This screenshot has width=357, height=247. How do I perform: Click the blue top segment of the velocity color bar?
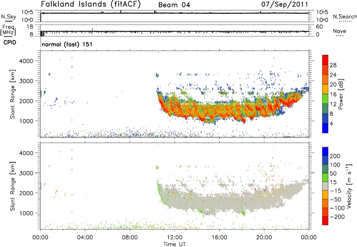pos(325,152)
